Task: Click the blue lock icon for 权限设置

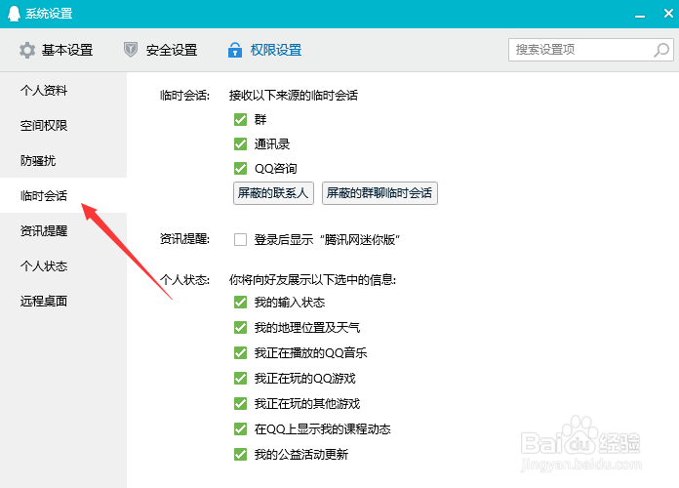Action: click(235, 50)
